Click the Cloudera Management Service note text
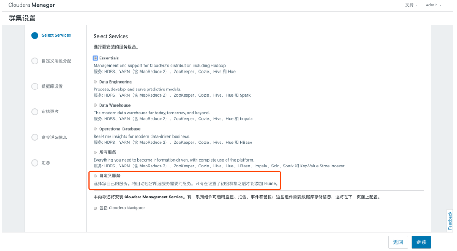457x251 pixels. 237,197
